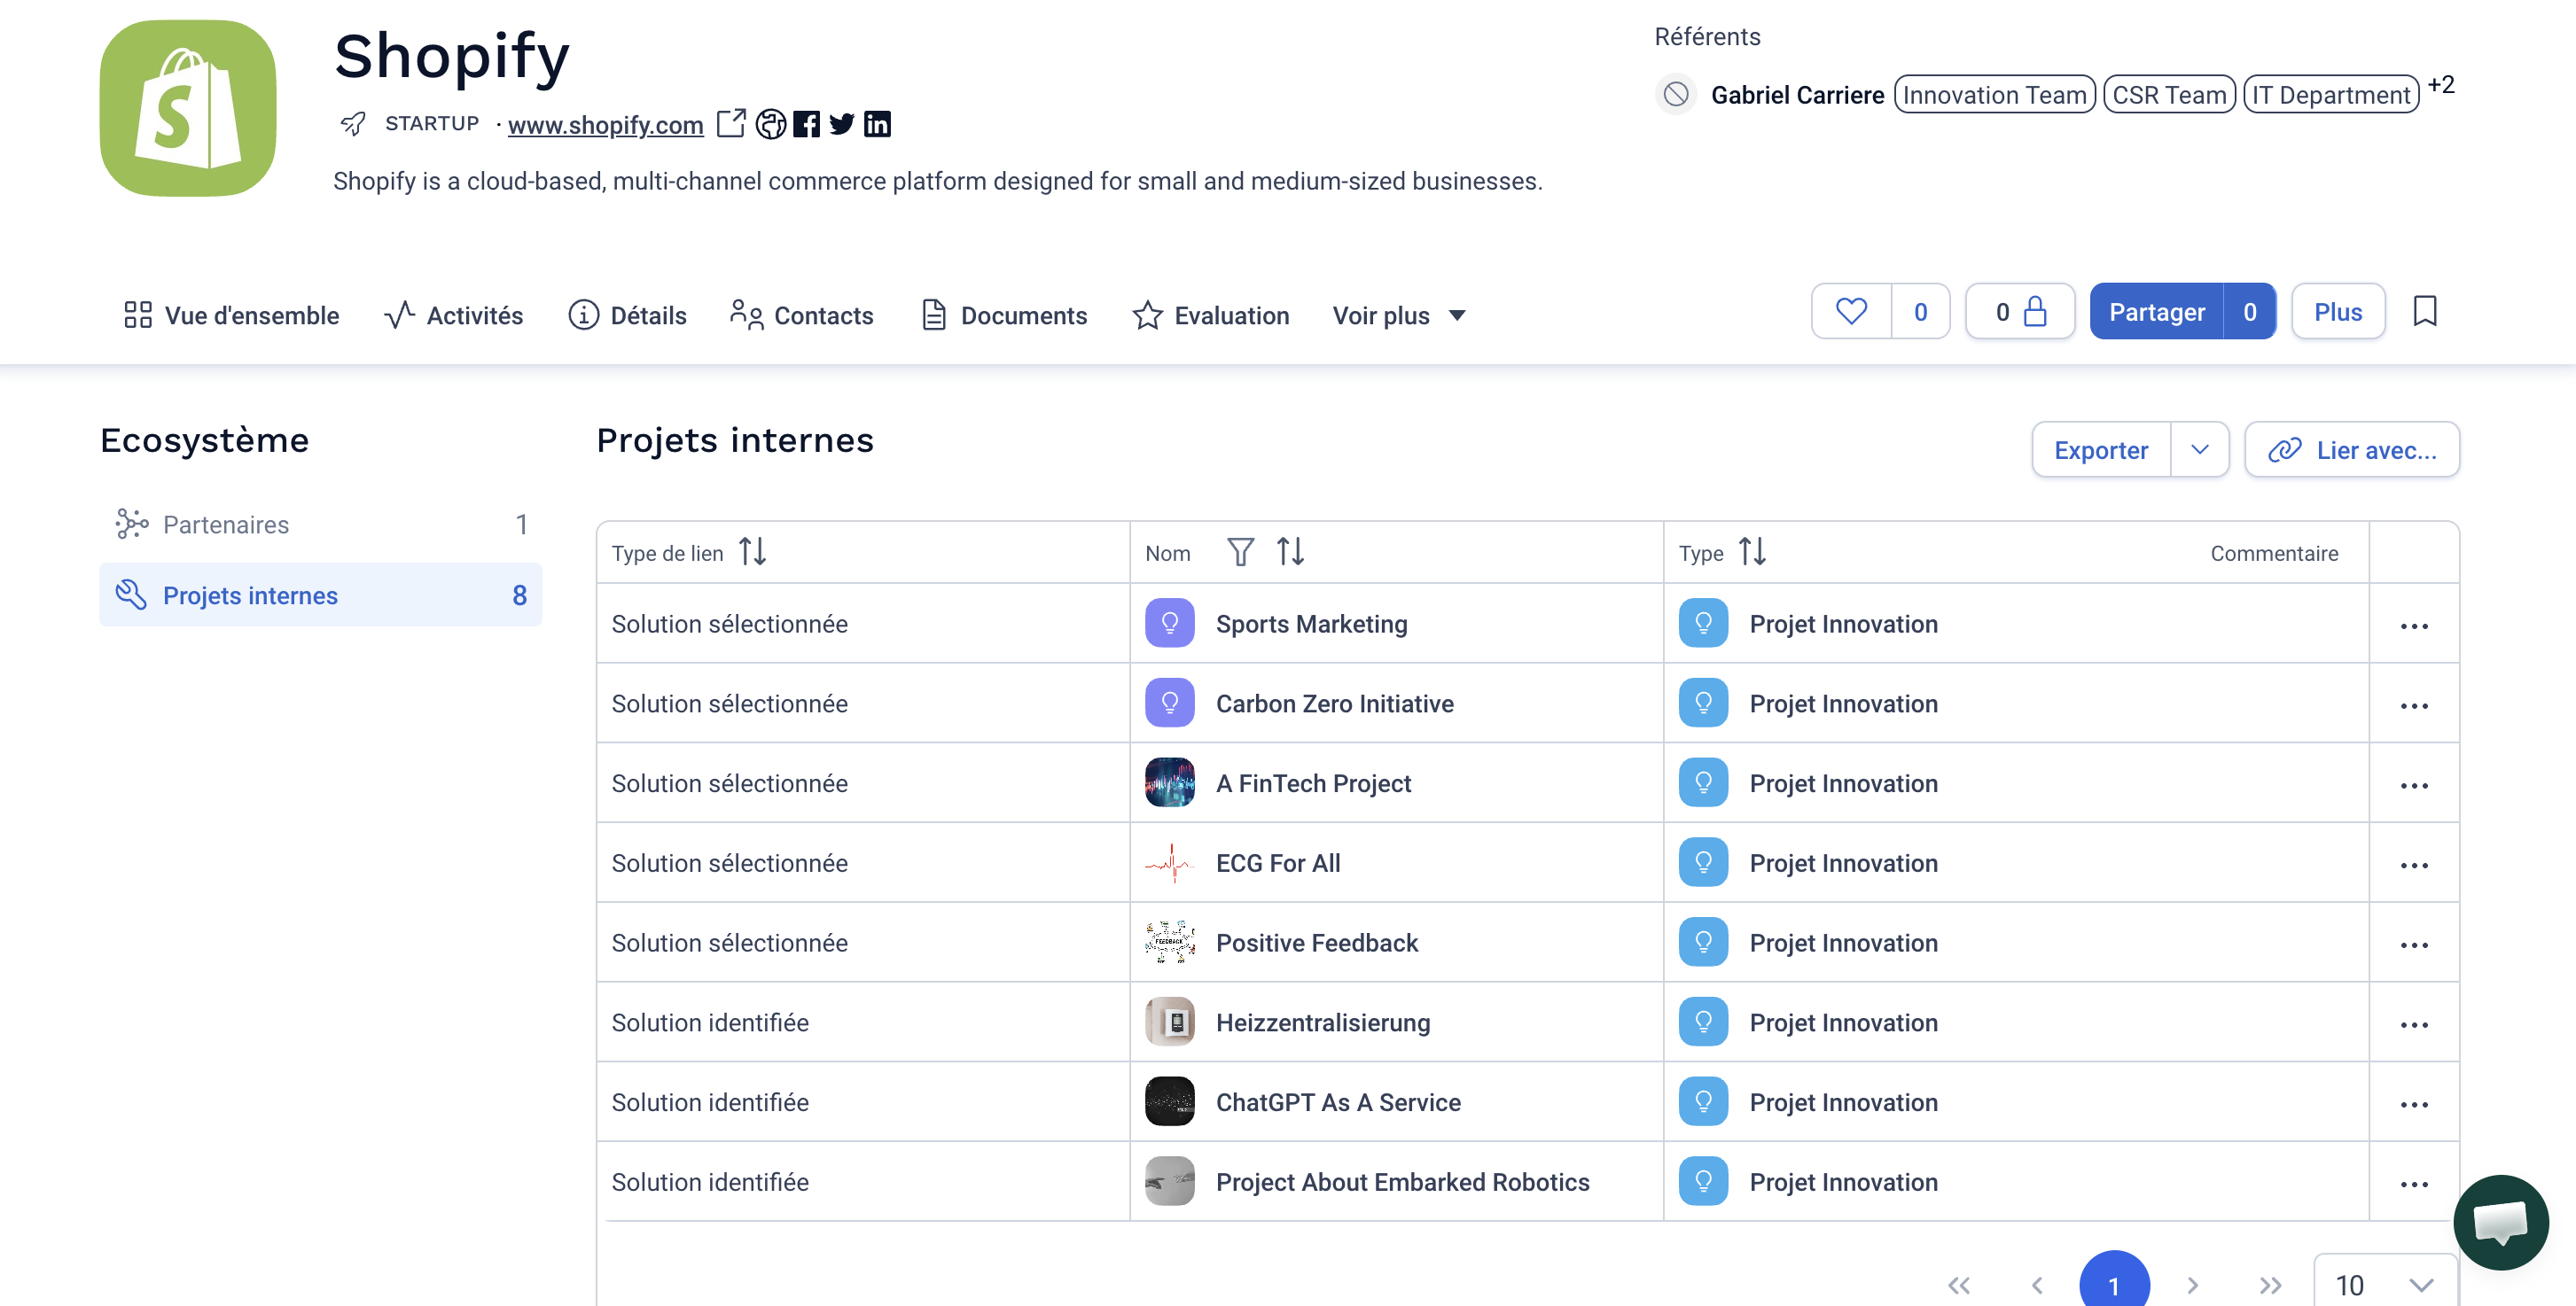This screenshot has height=1306, width=2576.
Task: Open the Evaluation tab
Action: tap(1211, 315)
